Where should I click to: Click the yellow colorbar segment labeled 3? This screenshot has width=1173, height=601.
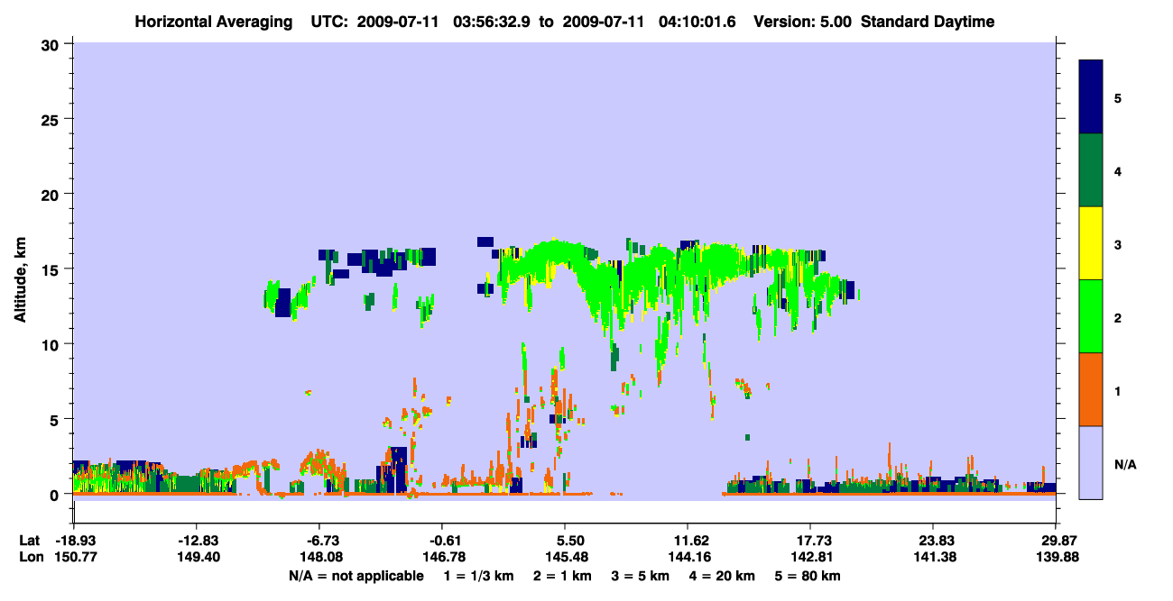coord(1091,243)
